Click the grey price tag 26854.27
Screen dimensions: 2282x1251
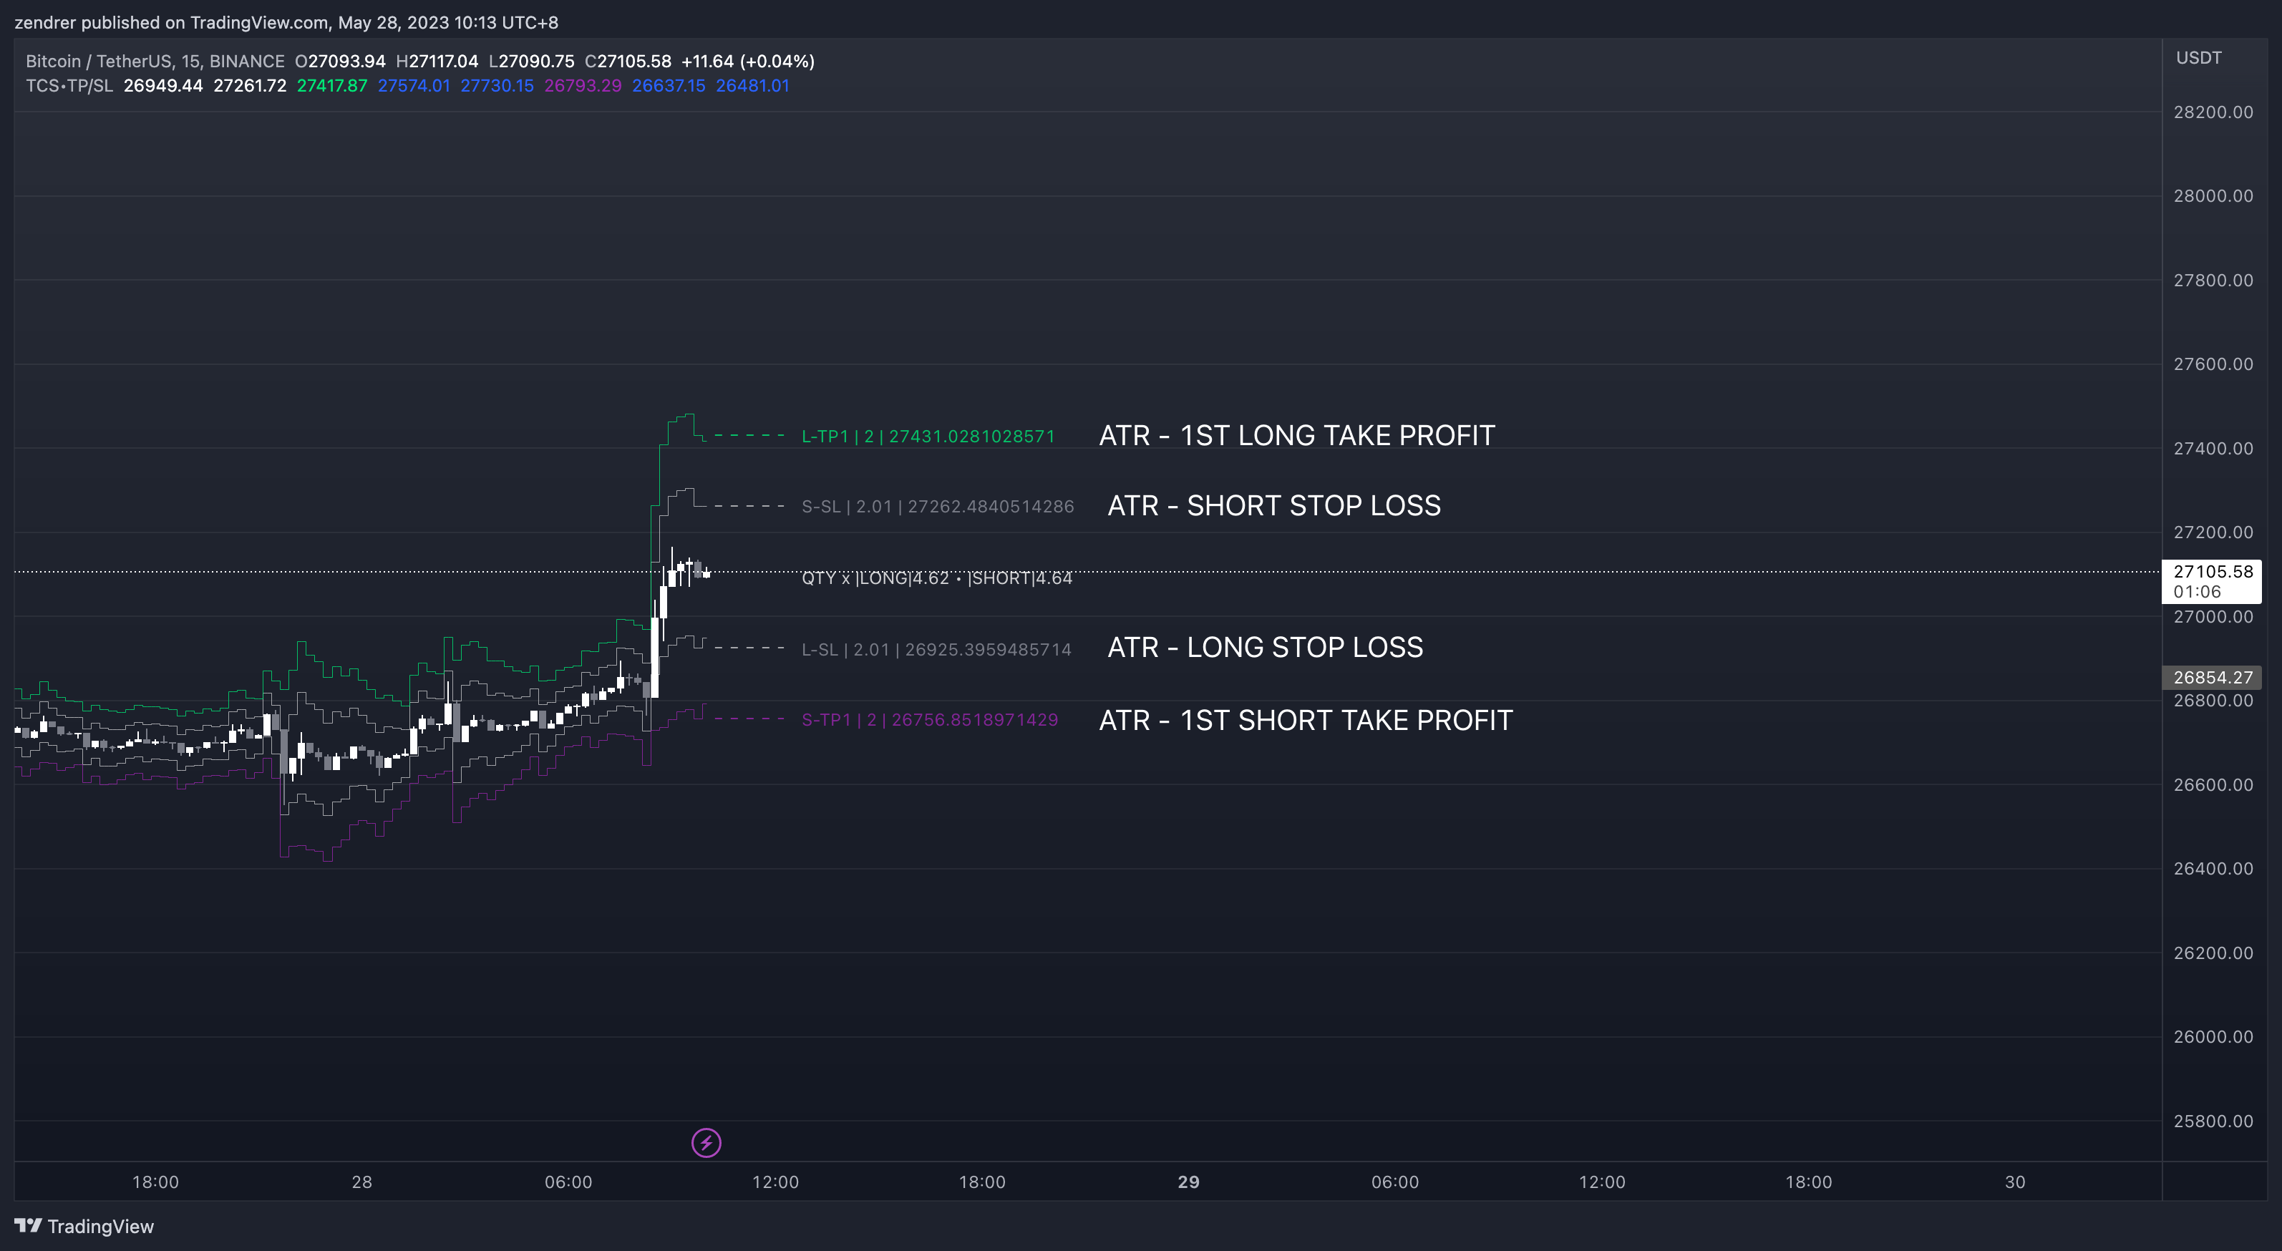pos(2212,678)
